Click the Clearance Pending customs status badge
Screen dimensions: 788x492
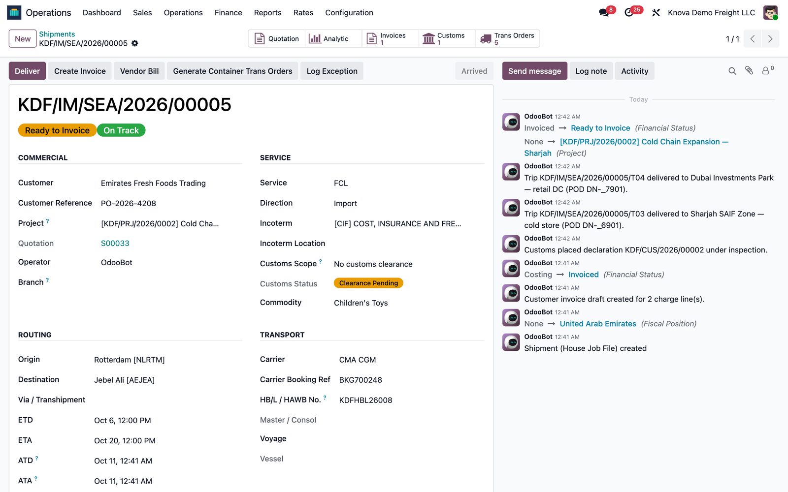368,283
